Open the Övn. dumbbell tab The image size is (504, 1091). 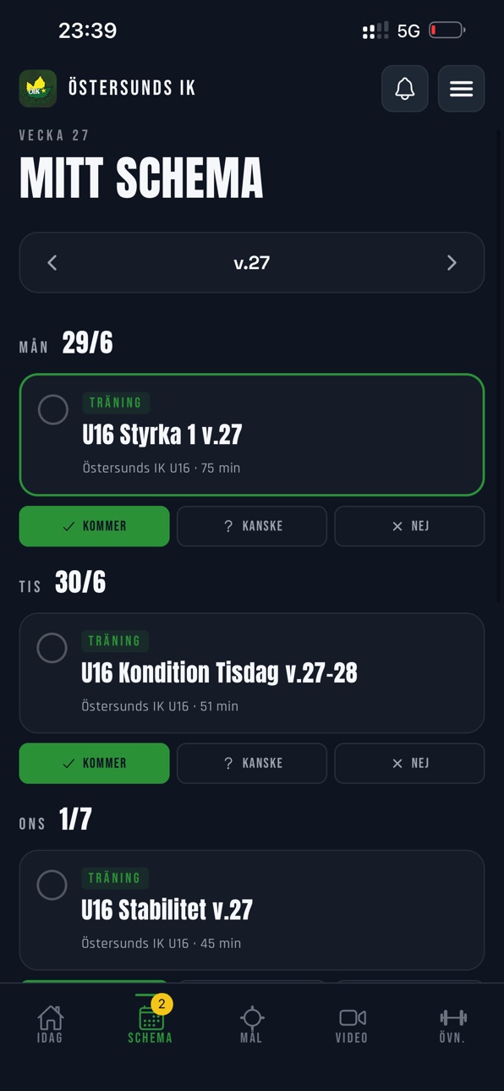point(452,1024)
